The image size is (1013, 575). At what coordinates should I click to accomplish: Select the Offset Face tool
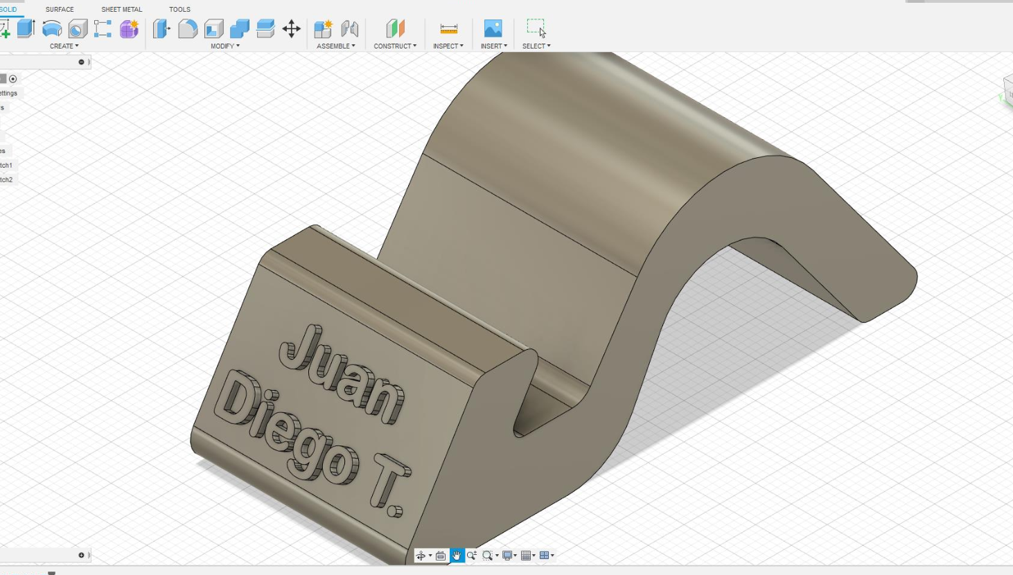[x=265, y=28]
